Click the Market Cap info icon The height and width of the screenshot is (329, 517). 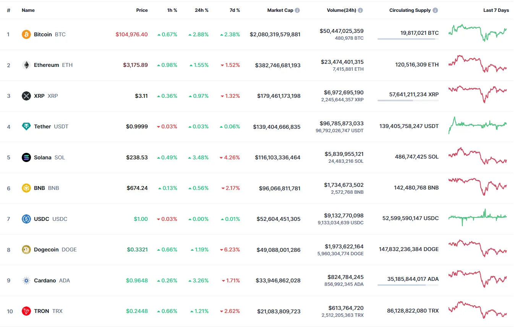(x=297, y=10)
